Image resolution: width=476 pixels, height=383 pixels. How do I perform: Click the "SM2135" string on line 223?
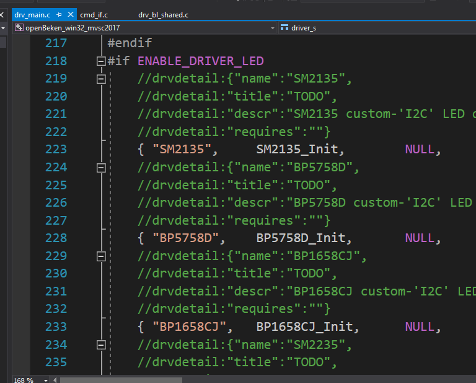[x=182, y=149]
